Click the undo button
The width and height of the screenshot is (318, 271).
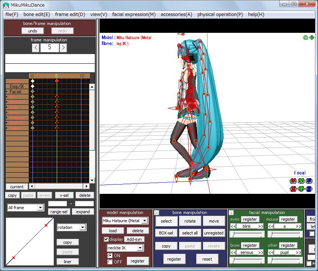coord(32,31)
